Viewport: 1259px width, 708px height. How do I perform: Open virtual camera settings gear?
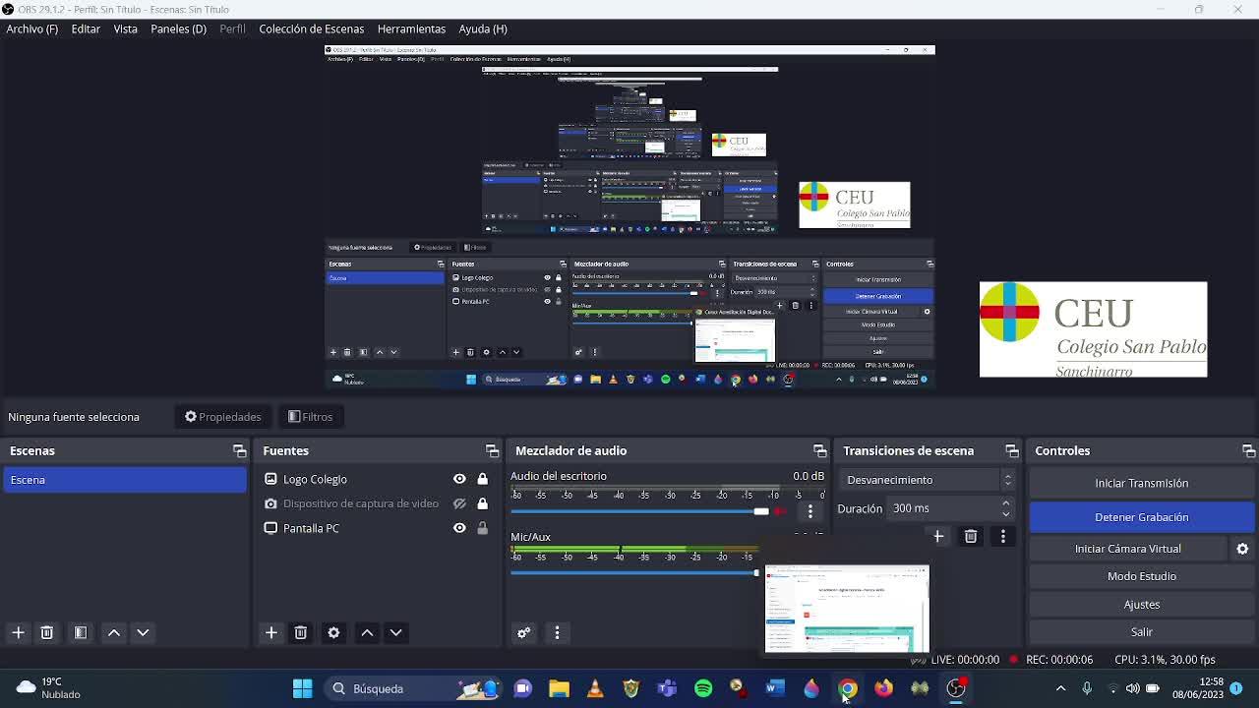tap(1242, 549)
